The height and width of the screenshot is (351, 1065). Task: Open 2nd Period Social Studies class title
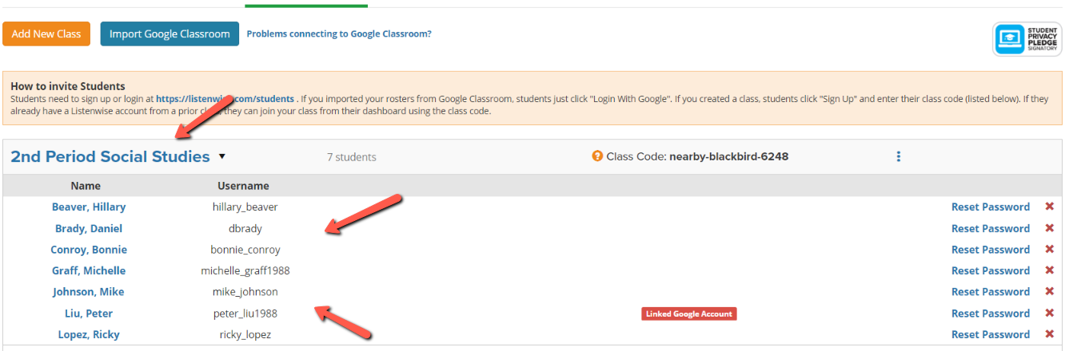click(110, 157)
